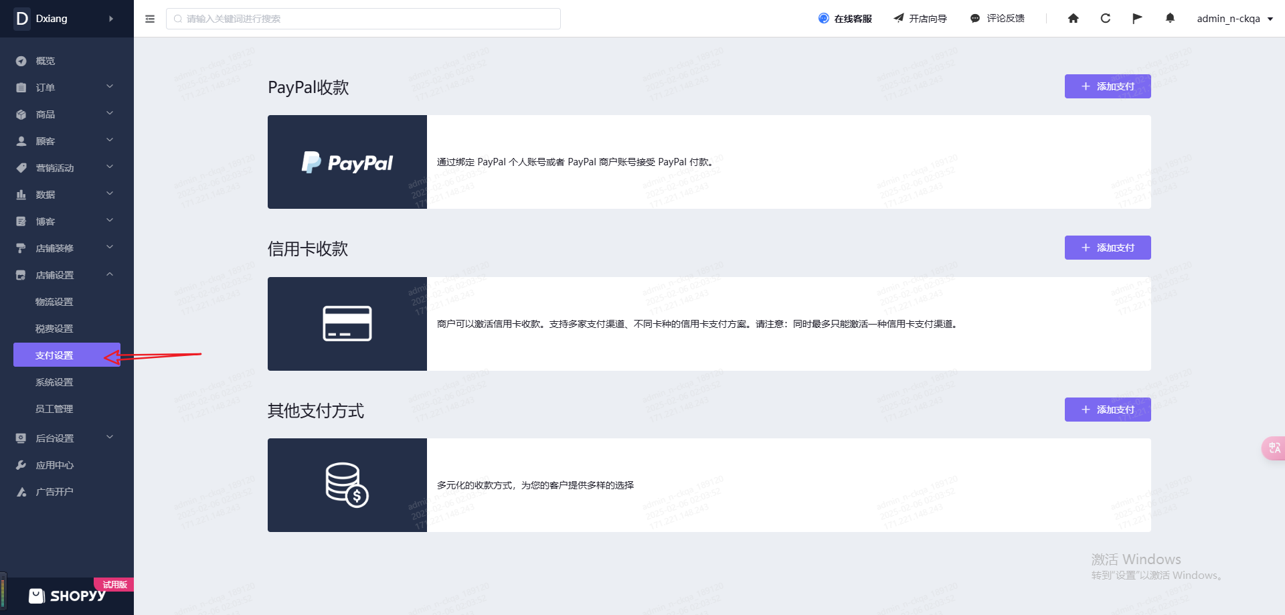Screen dimensions: 1285x615
Task: Expand the Dxiang store switcher arrow
Action: (x=111, y=19)
